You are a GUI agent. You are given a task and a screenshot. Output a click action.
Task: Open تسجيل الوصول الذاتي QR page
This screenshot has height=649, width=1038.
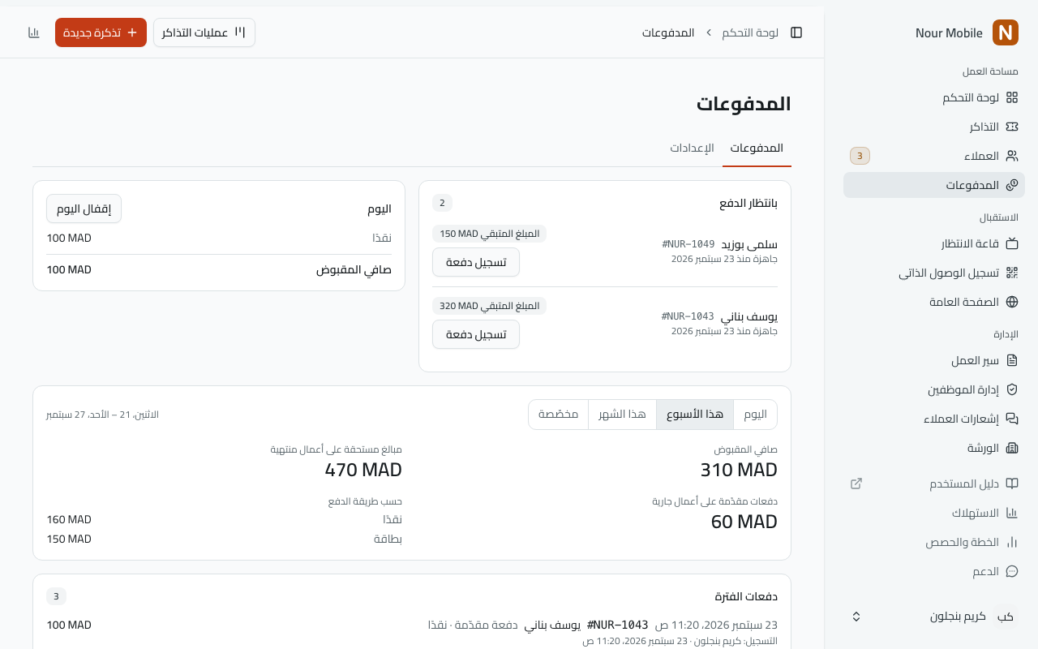(x=934, y=273)
